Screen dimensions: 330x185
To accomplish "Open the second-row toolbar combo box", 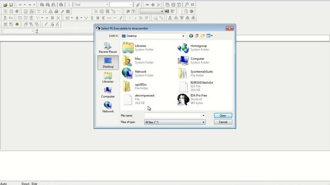I will pos(152,11).
